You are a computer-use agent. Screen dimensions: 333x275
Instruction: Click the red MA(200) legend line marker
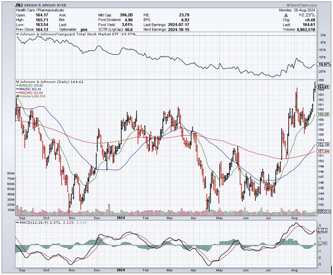click(17, 92)
